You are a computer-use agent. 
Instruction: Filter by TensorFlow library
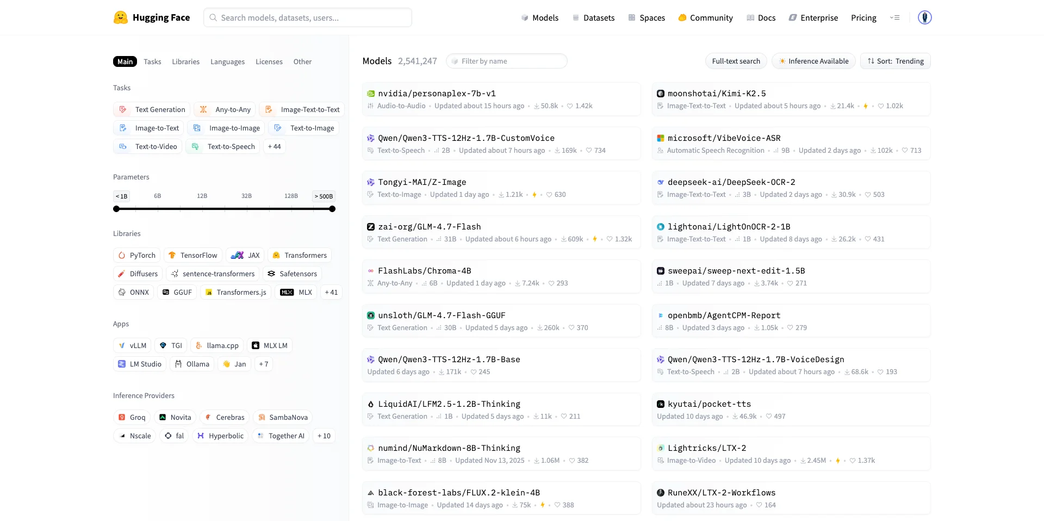[192, 255]
